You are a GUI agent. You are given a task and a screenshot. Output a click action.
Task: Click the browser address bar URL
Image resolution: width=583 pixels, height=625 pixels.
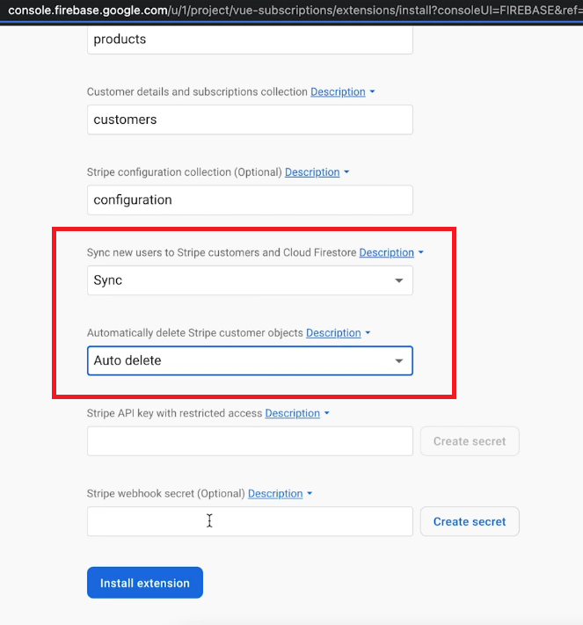[295, 10]
